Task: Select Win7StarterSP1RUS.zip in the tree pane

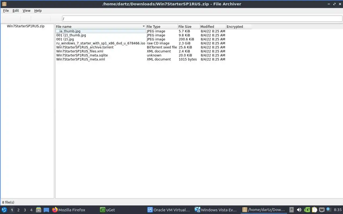Action: (26, 26)
